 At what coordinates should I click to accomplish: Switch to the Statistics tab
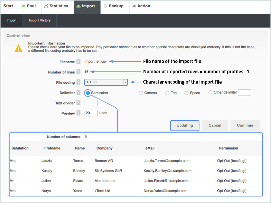pyautogui.click(x=56, y=6)
